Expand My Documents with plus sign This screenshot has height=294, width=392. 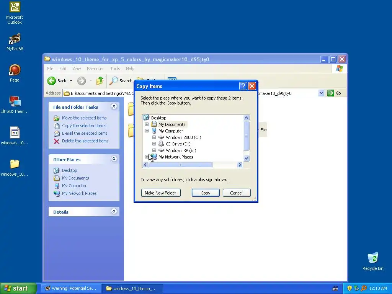(x=147, y=124)
